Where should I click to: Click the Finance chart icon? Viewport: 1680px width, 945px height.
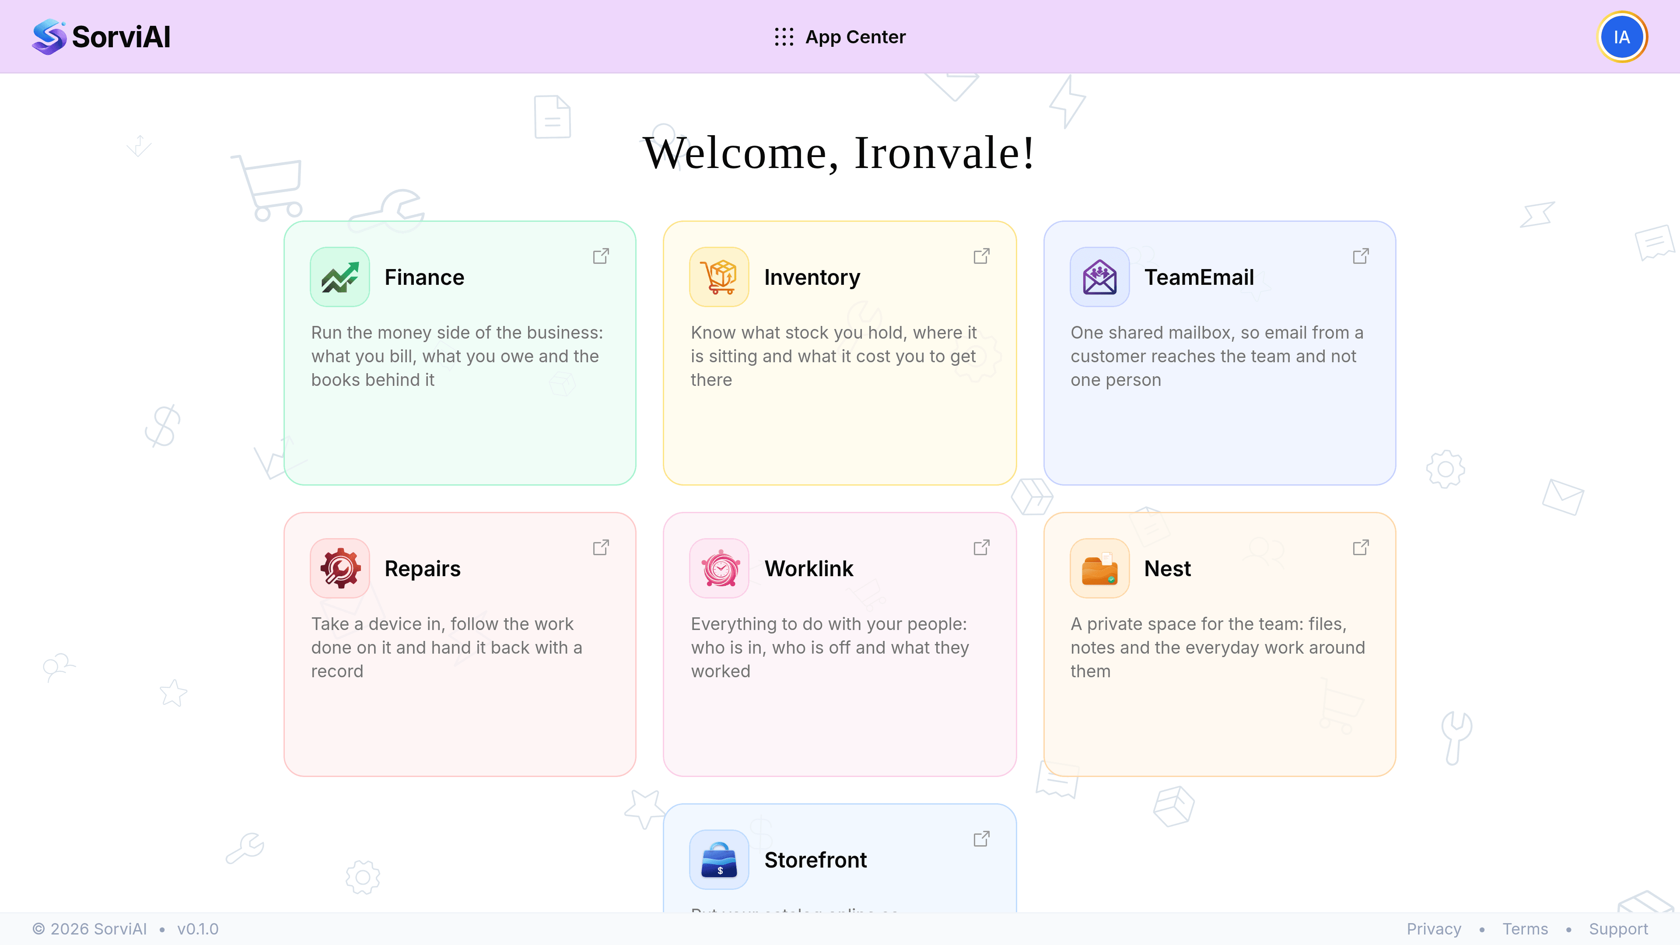point(340,277)
